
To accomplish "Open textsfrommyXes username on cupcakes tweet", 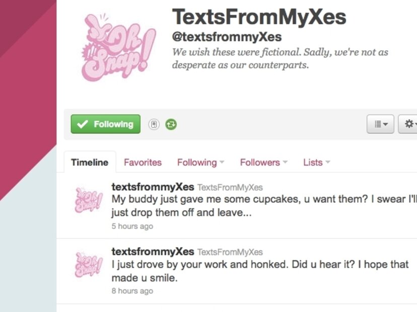I will (x=153, y=187).
